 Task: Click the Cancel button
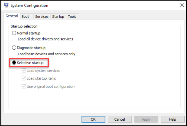click(x=120, y=119)
